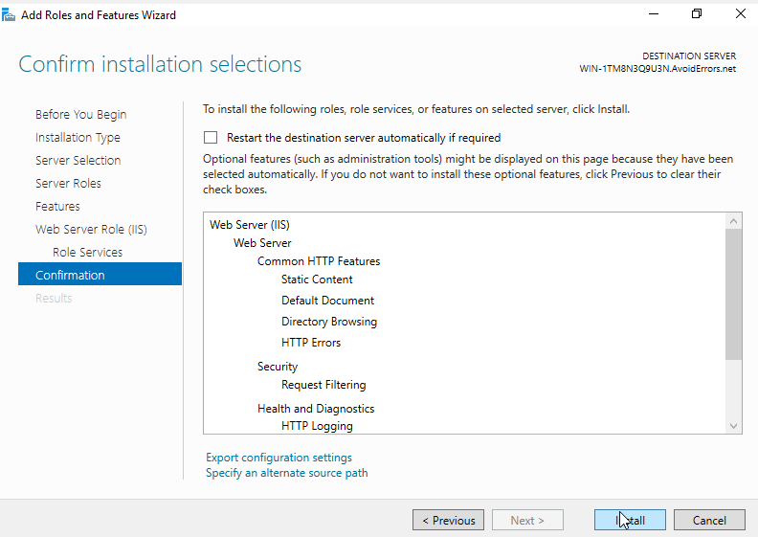
Task: Select Web Server Role (IIS) step
Action: [x=91, y=229]
